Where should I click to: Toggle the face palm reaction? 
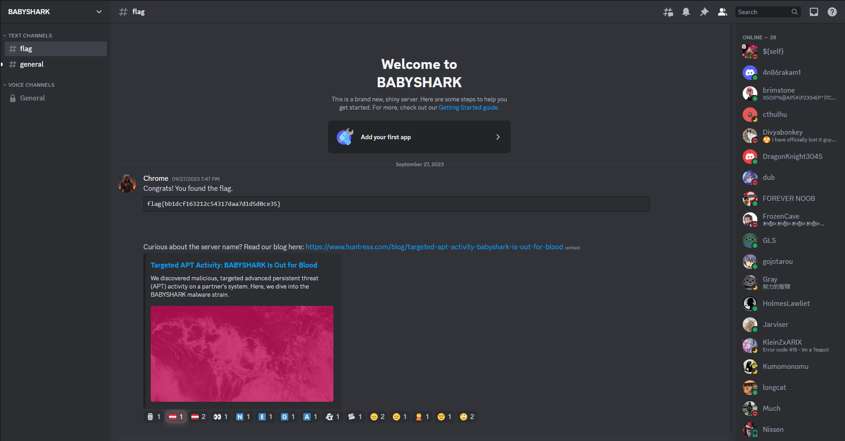coord(422,417)
